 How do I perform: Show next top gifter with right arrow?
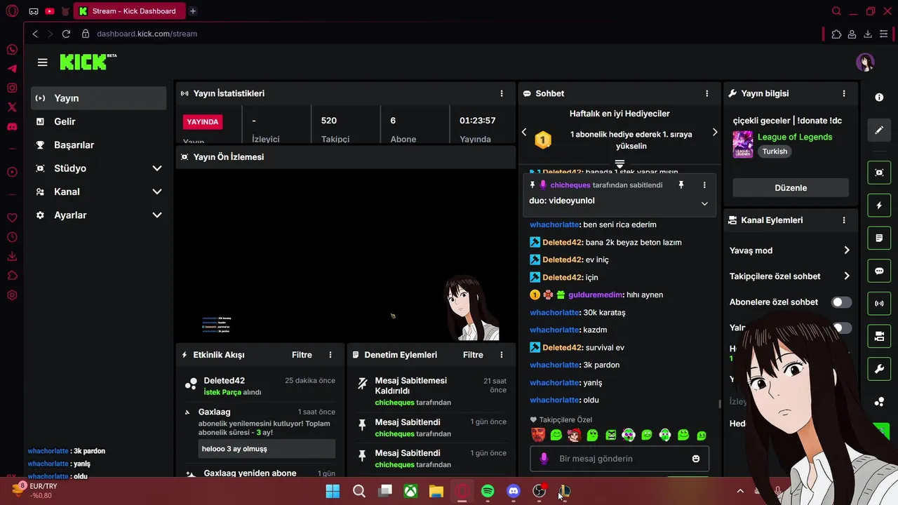pos(715,132)
